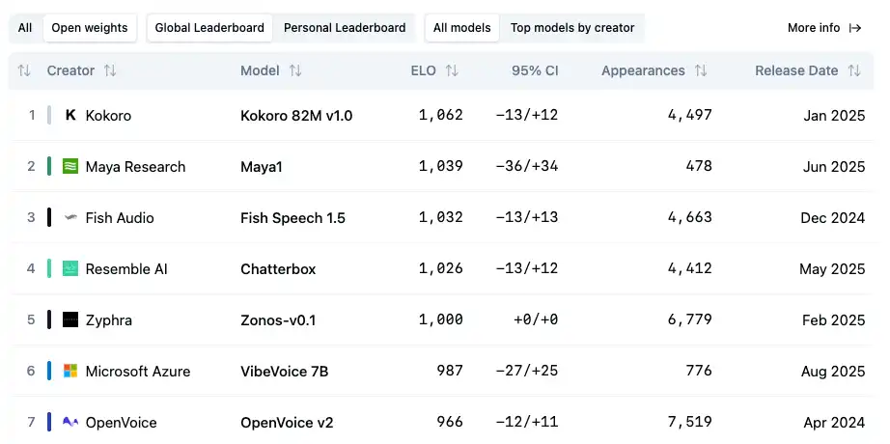This screenshot has height=444, width=890.
Task: Toggle view to Top models by creator
Action: coord(572,28)
